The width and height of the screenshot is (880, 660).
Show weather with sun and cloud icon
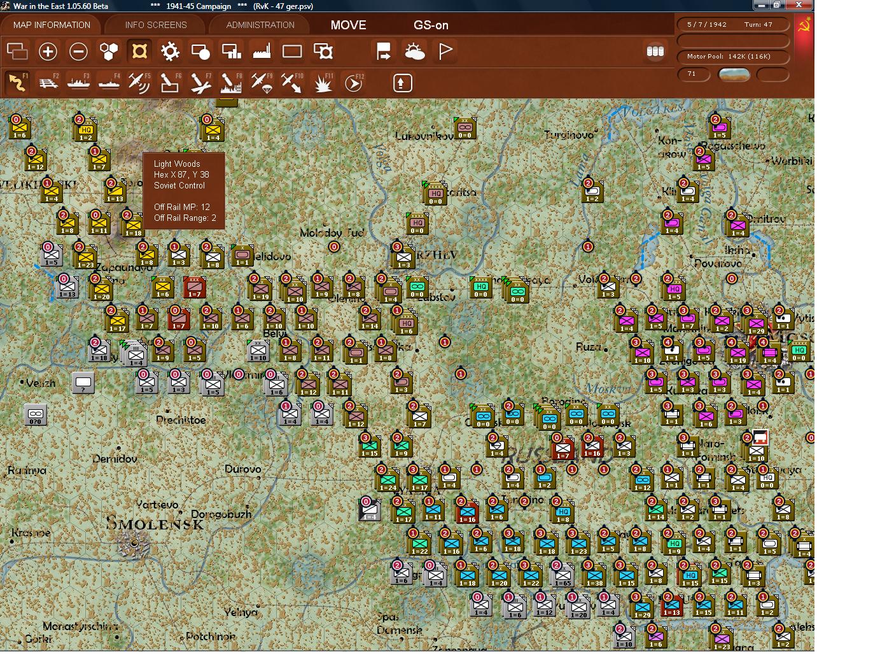click(x=414, y=51)
